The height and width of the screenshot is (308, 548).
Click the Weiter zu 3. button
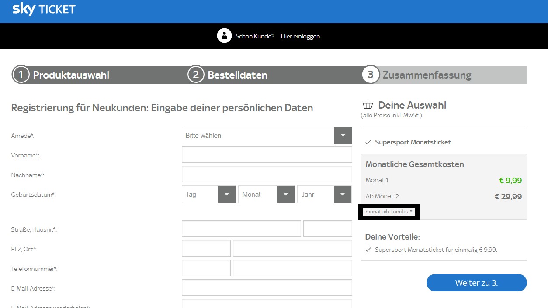476,283
